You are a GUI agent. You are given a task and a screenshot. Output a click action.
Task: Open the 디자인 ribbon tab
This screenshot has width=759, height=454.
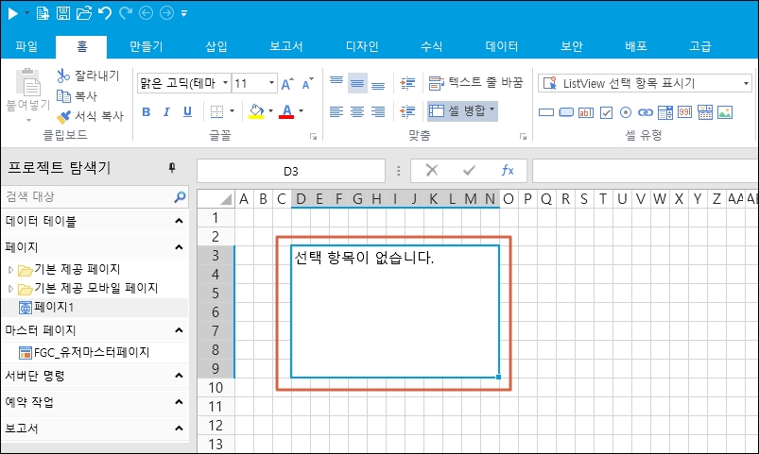(362, 45)
